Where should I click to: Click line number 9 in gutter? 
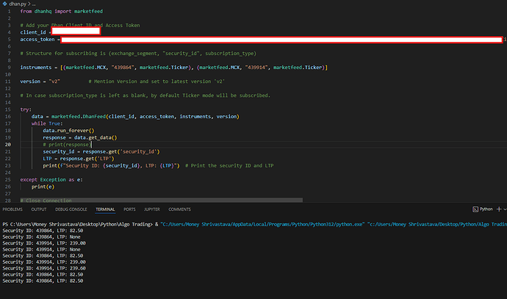9,68
